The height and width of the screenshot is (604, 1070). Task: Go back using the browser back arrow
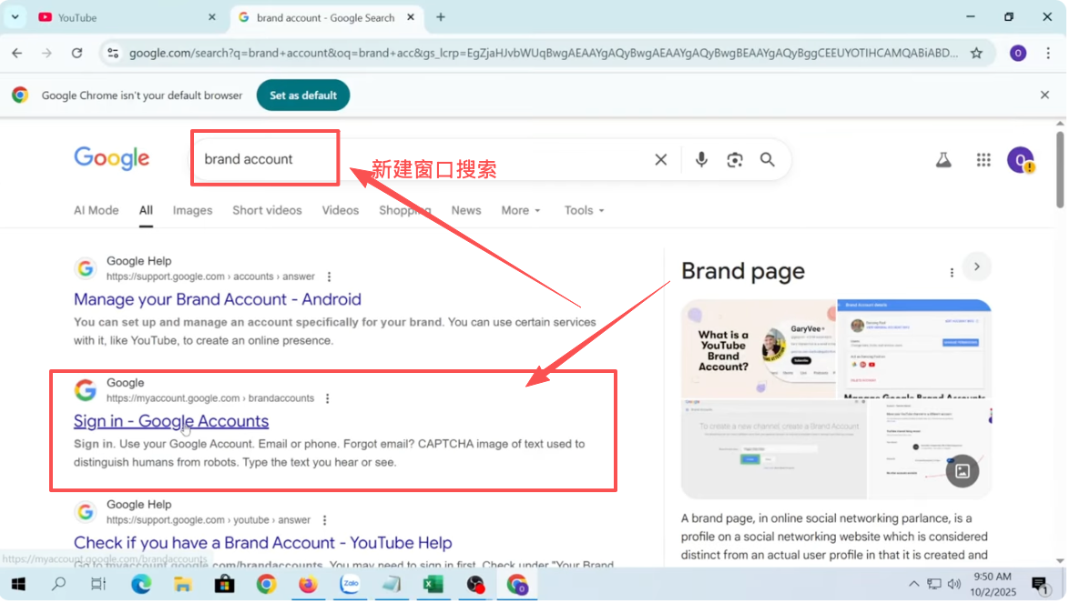17,53
